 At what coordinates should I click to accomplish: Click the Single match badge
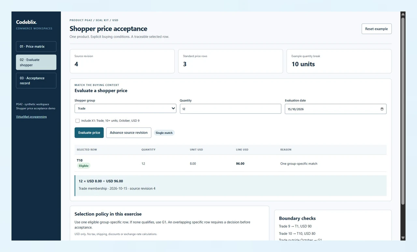pyautogui.click(x=164, y=133)
